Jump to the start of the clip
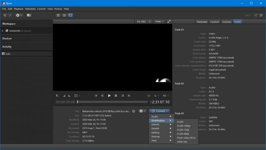 (96, 96)
